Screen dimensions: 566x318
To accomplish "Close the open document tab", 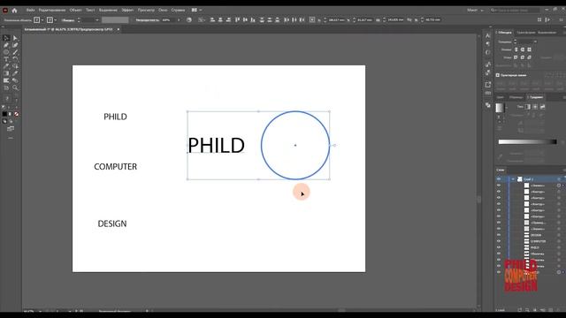I will pyautogui.click(x=118, y=29).
